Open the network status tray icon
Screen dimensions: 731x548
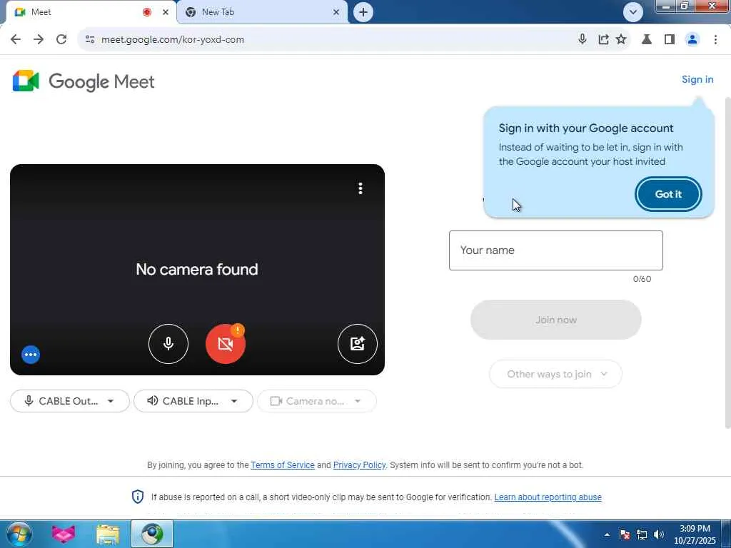(642, 534)
